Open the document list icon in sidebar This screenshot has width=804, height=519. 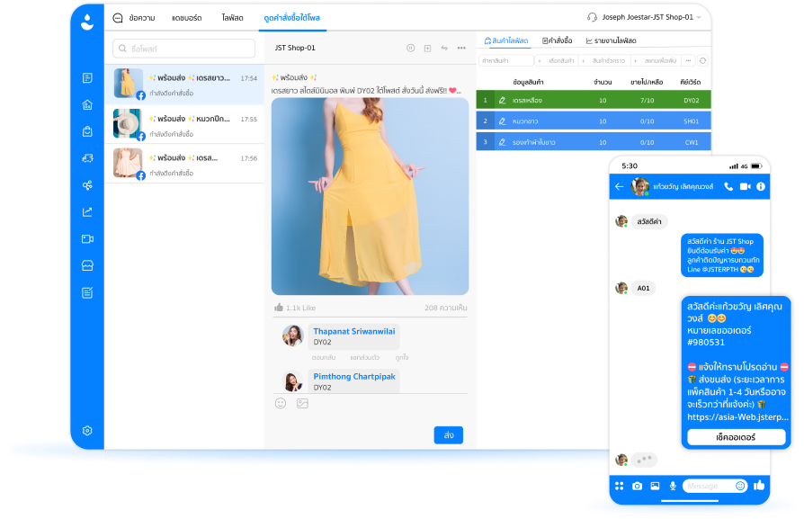tap(87, 78)
